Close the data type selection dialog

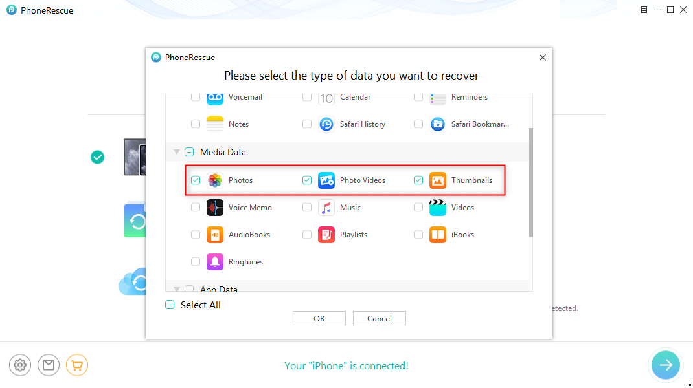click(x=543, y=58)
